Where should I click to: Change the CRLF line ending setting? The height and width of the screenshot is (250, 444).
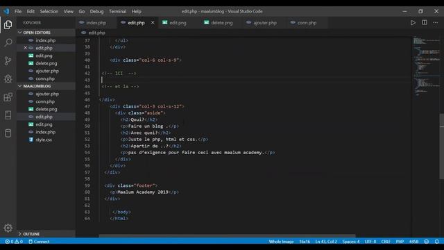pyautogui.click(x=386, y=242)
